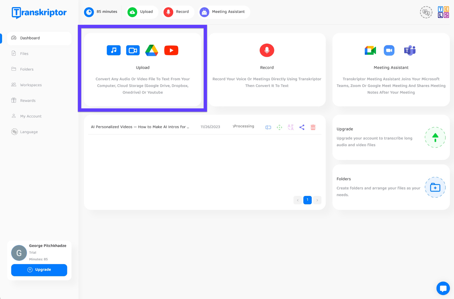The width and height of the screenshot is (454, 299).
Task: Click the green move icon in the file row
Action: click(279, 127)
